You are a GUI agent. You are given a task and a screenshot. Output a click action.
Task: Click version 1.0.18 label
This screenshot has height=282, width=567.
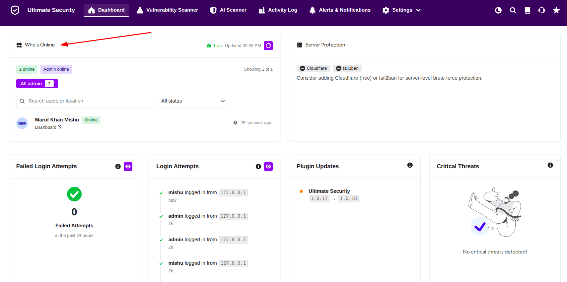coord(348,199)
